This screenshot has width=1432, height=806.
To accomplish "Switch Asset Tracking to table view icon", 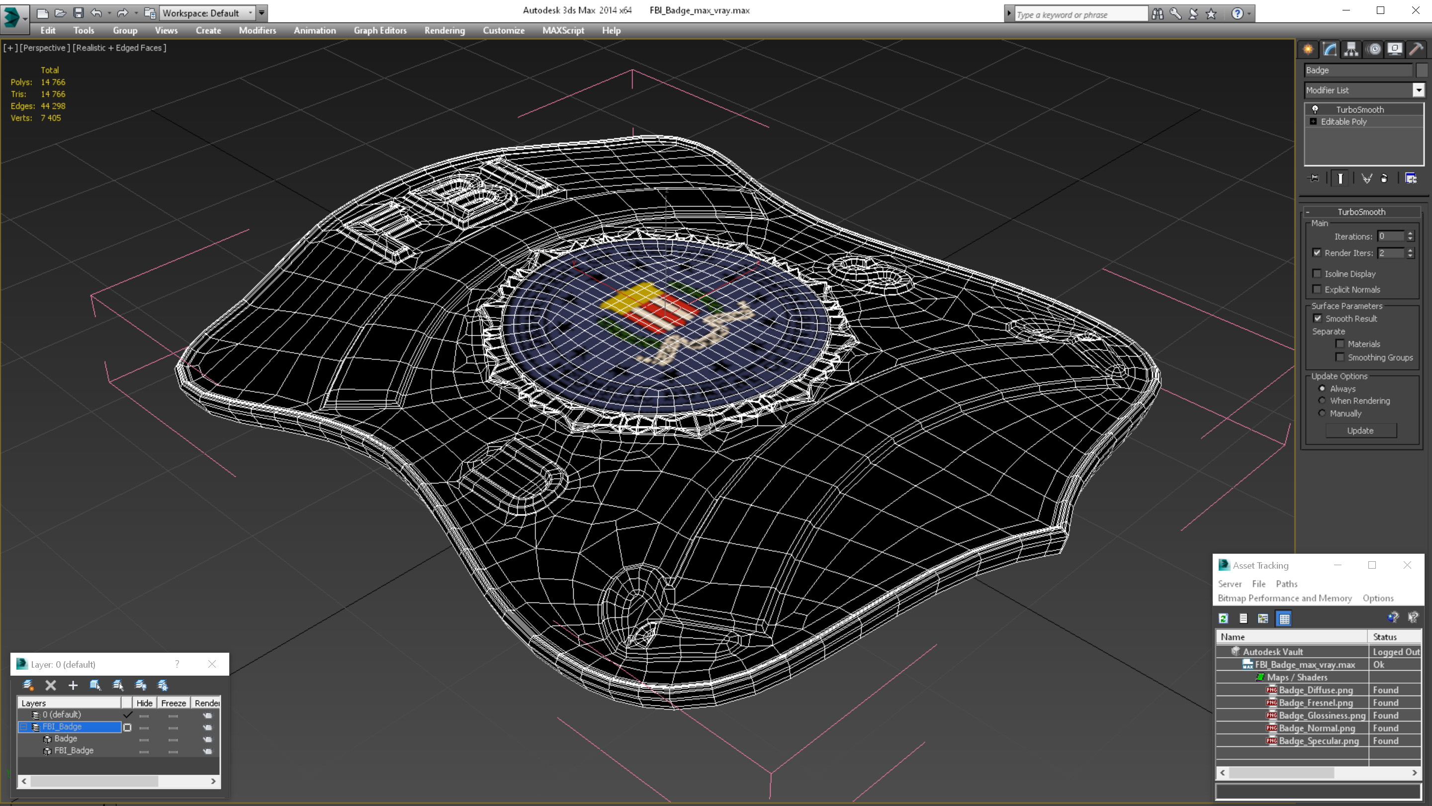I will 1284,618.
